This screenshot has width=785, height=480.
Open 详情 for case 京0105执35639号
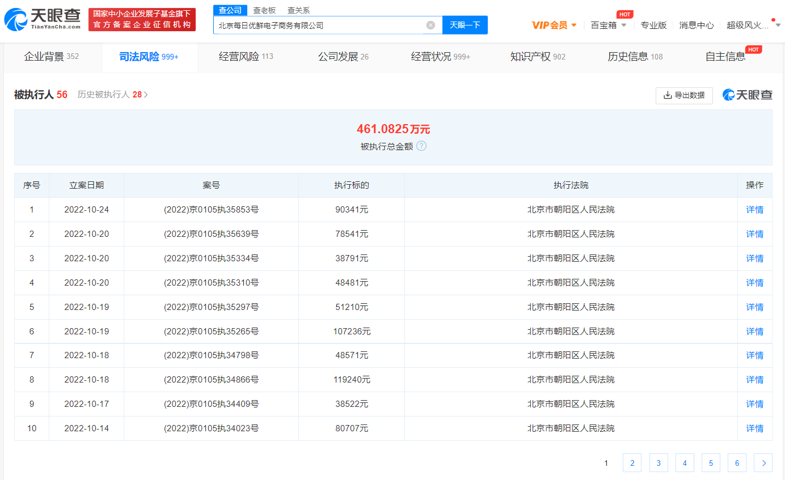(755, 234)
